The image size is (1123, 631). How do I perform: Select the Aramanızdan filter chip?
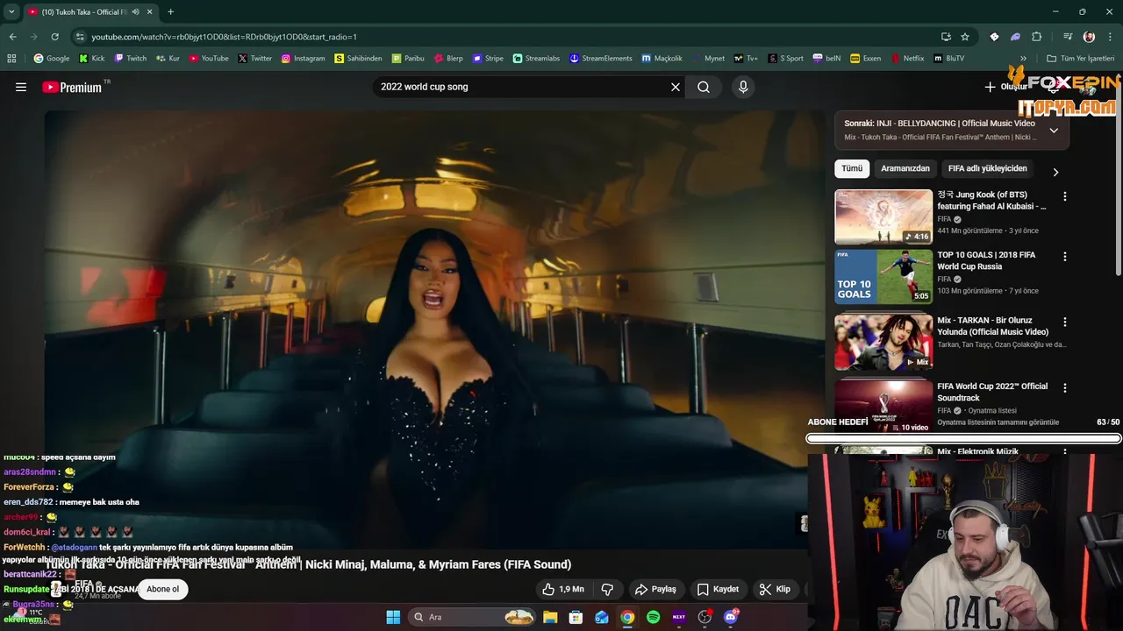click(x=905, y=168)
